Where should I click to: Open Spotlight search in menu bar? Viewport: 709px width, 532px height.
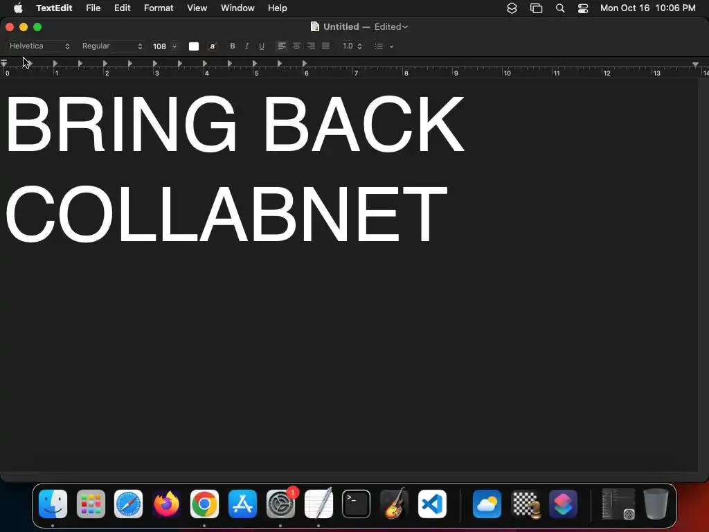(559, 8)
